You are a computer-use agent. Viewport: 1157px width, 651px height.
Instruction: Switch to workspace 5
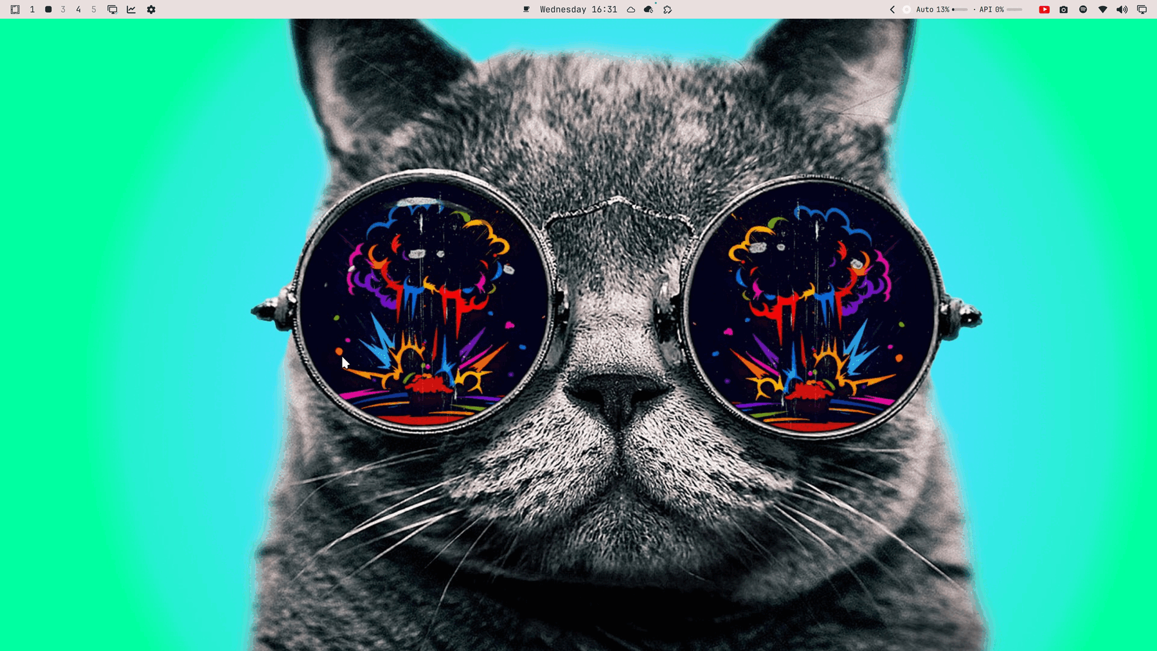coord(94,10)
